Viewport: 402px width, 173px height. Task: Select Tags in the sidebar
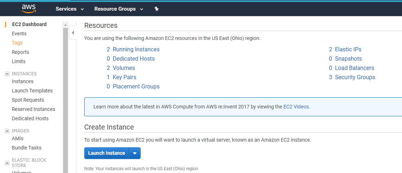pyautogui.click(x=17, y=43)
